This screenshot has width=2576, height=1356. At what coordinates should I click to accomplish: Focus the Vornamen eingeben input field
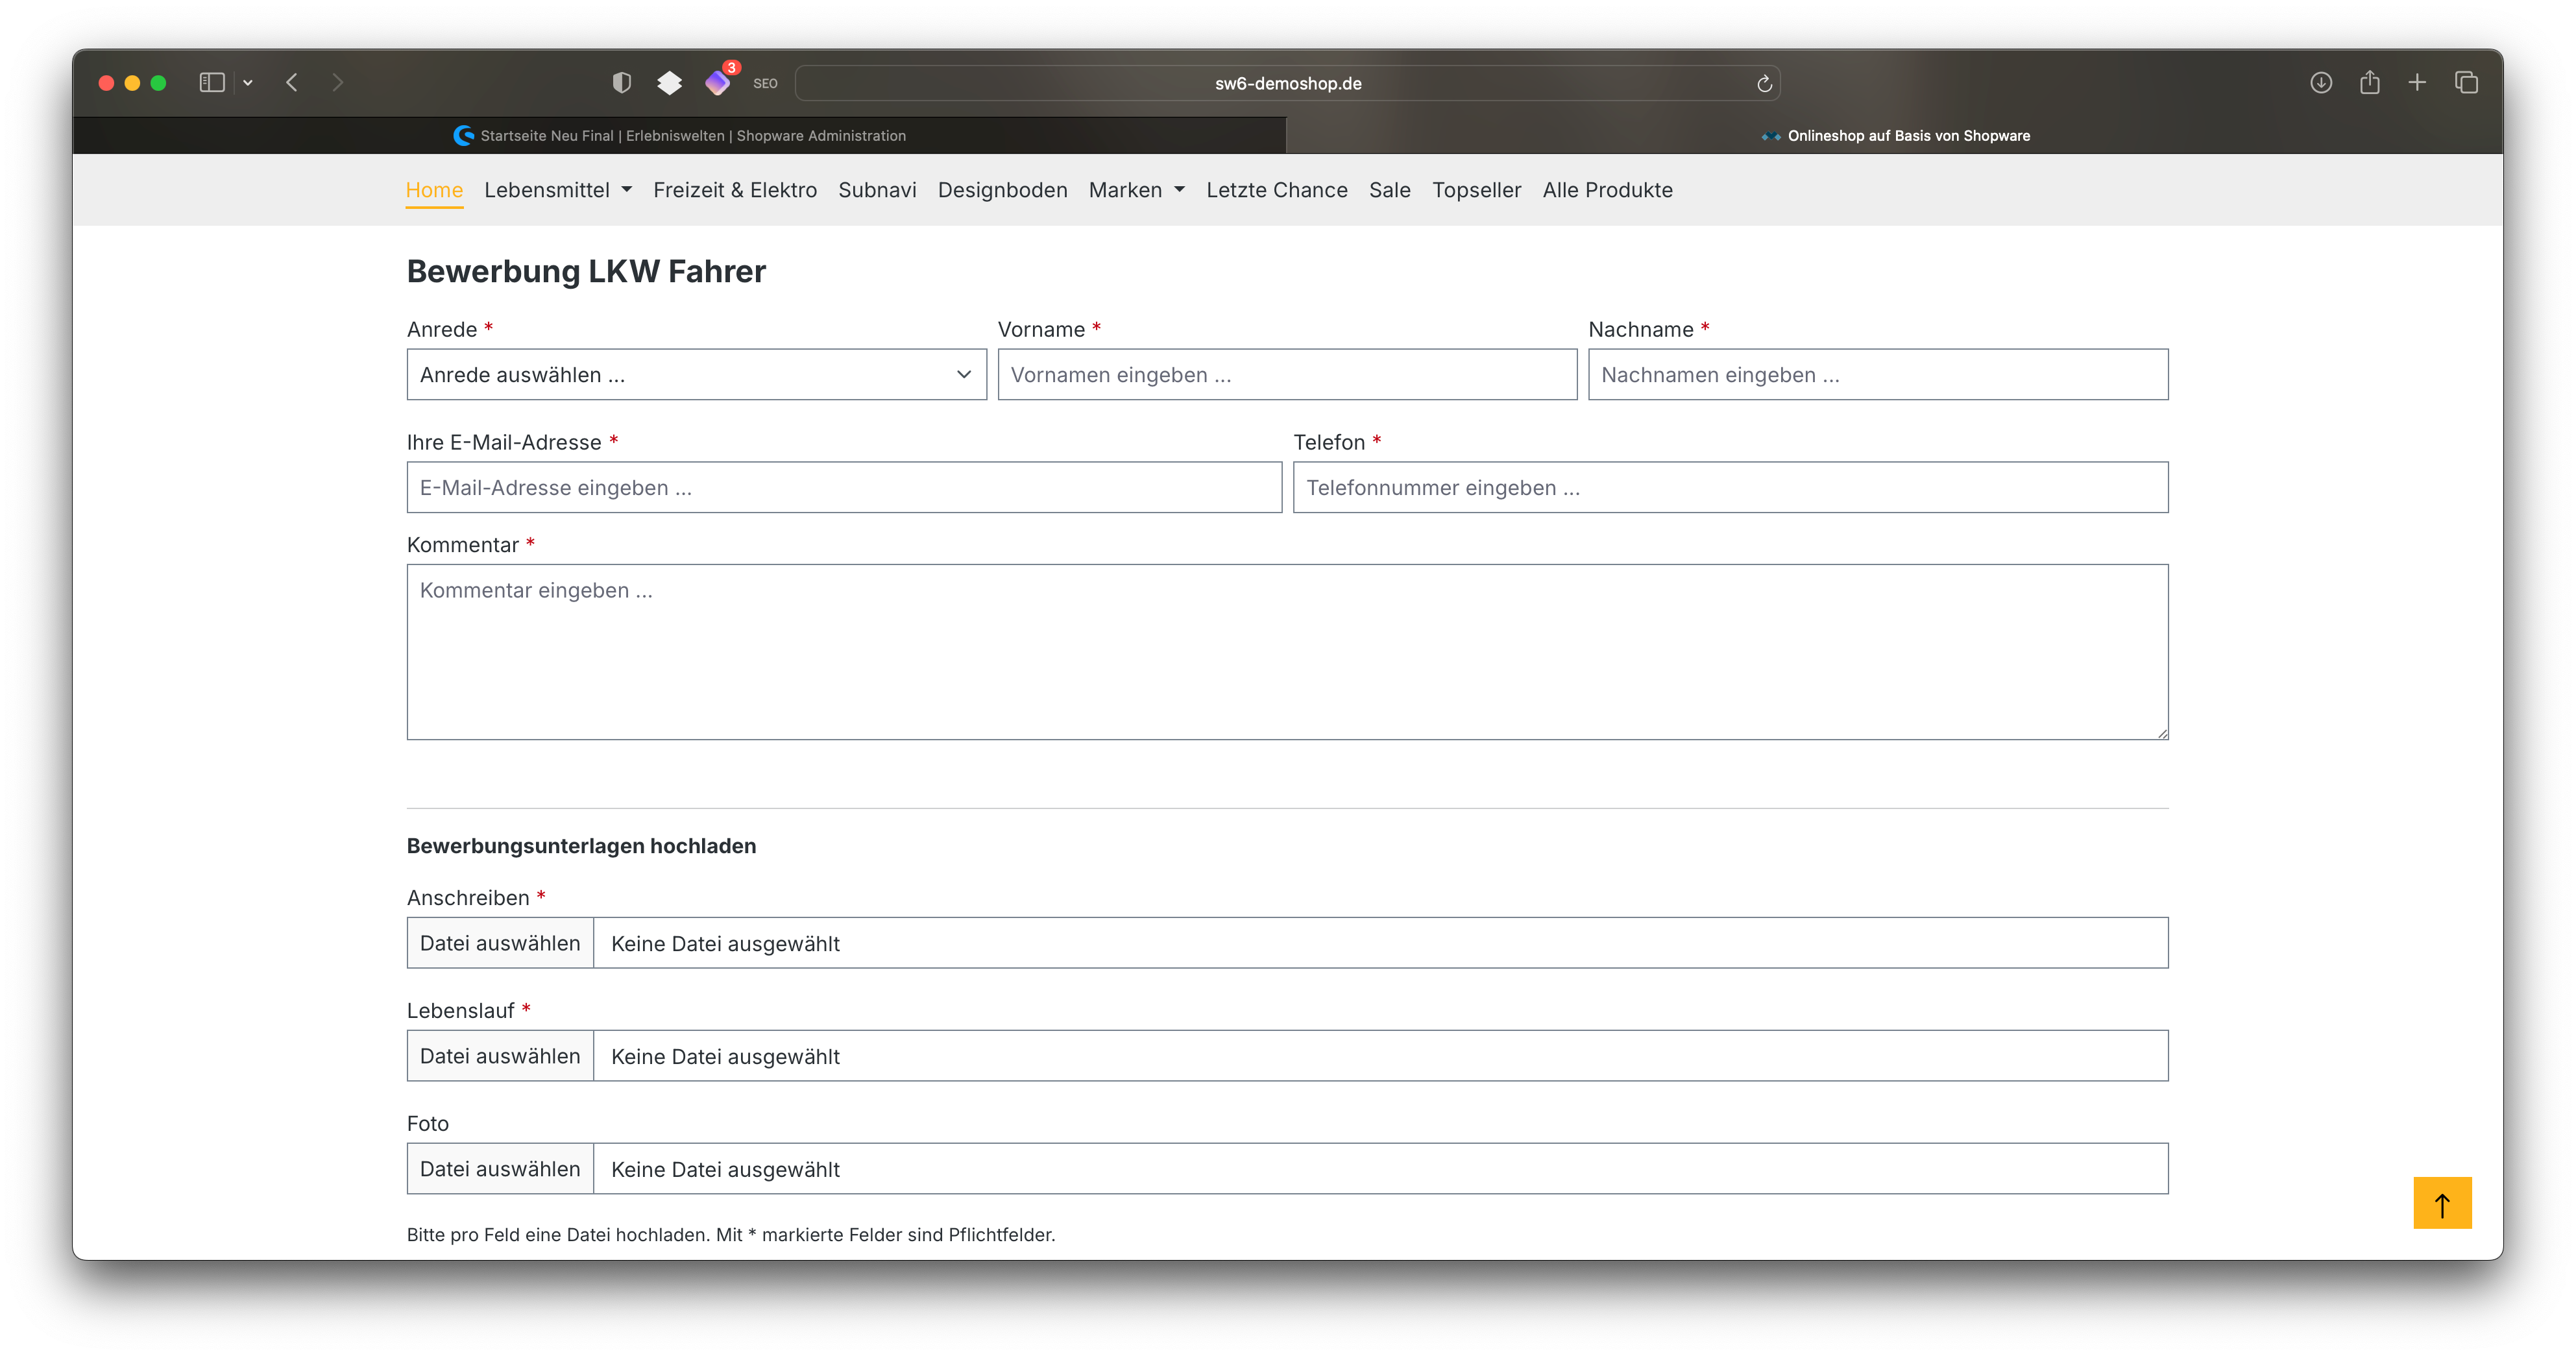pos(1287,375)
